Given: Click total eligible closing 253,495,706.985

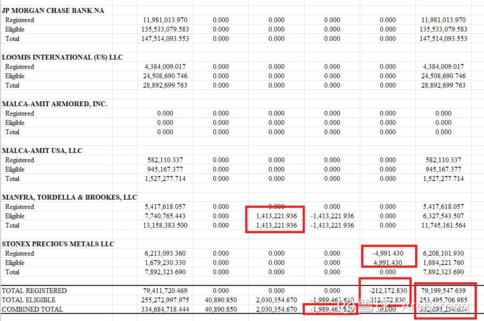Looking at the screenshot, I should pos(443,300).
